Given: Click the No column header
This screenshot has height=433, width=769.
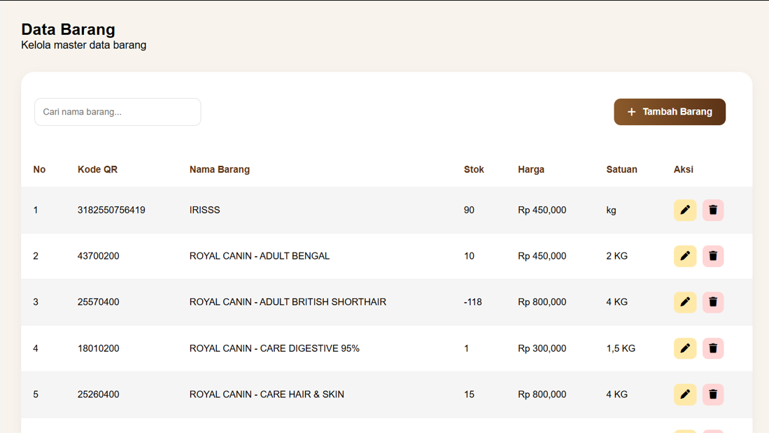Looking at the screenshot, I should pyautogui.click(x=39, y=170).
